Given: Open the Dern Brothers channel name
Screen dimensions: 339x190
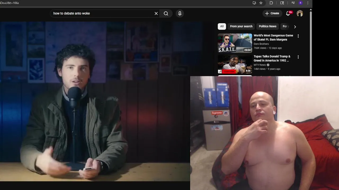Looking at the screenshot, I should click(x=261, y=44).
